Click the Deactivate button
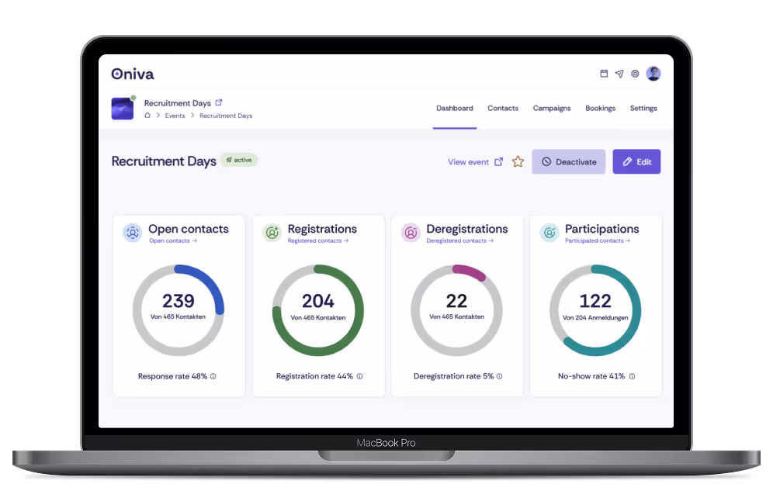 click(x=568, y=161)
